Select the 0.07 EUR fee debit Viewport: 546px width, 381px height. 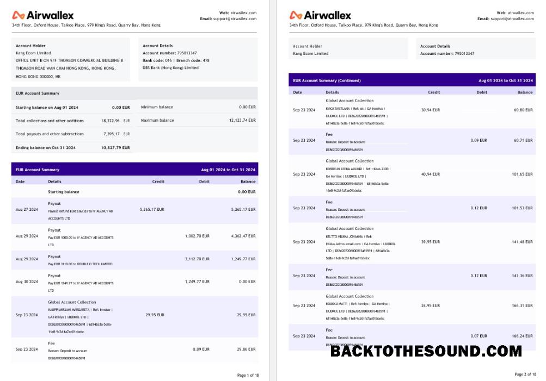479,336
